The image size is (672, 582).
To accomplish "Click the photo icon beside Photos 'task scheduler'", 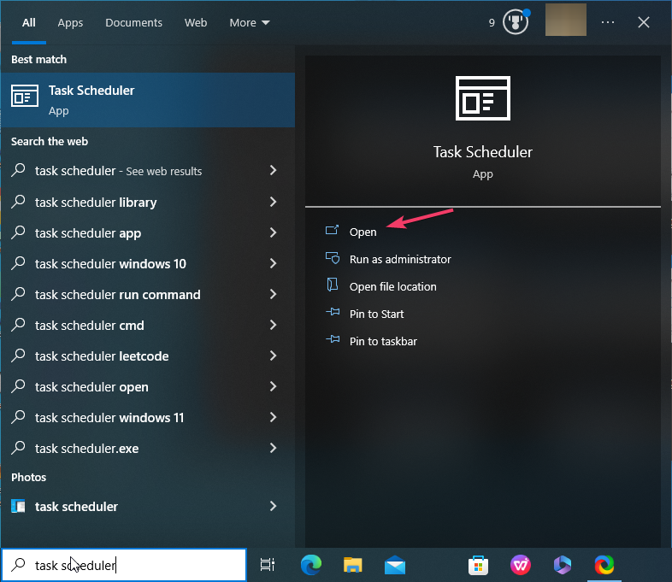I will tap(18, 506).
